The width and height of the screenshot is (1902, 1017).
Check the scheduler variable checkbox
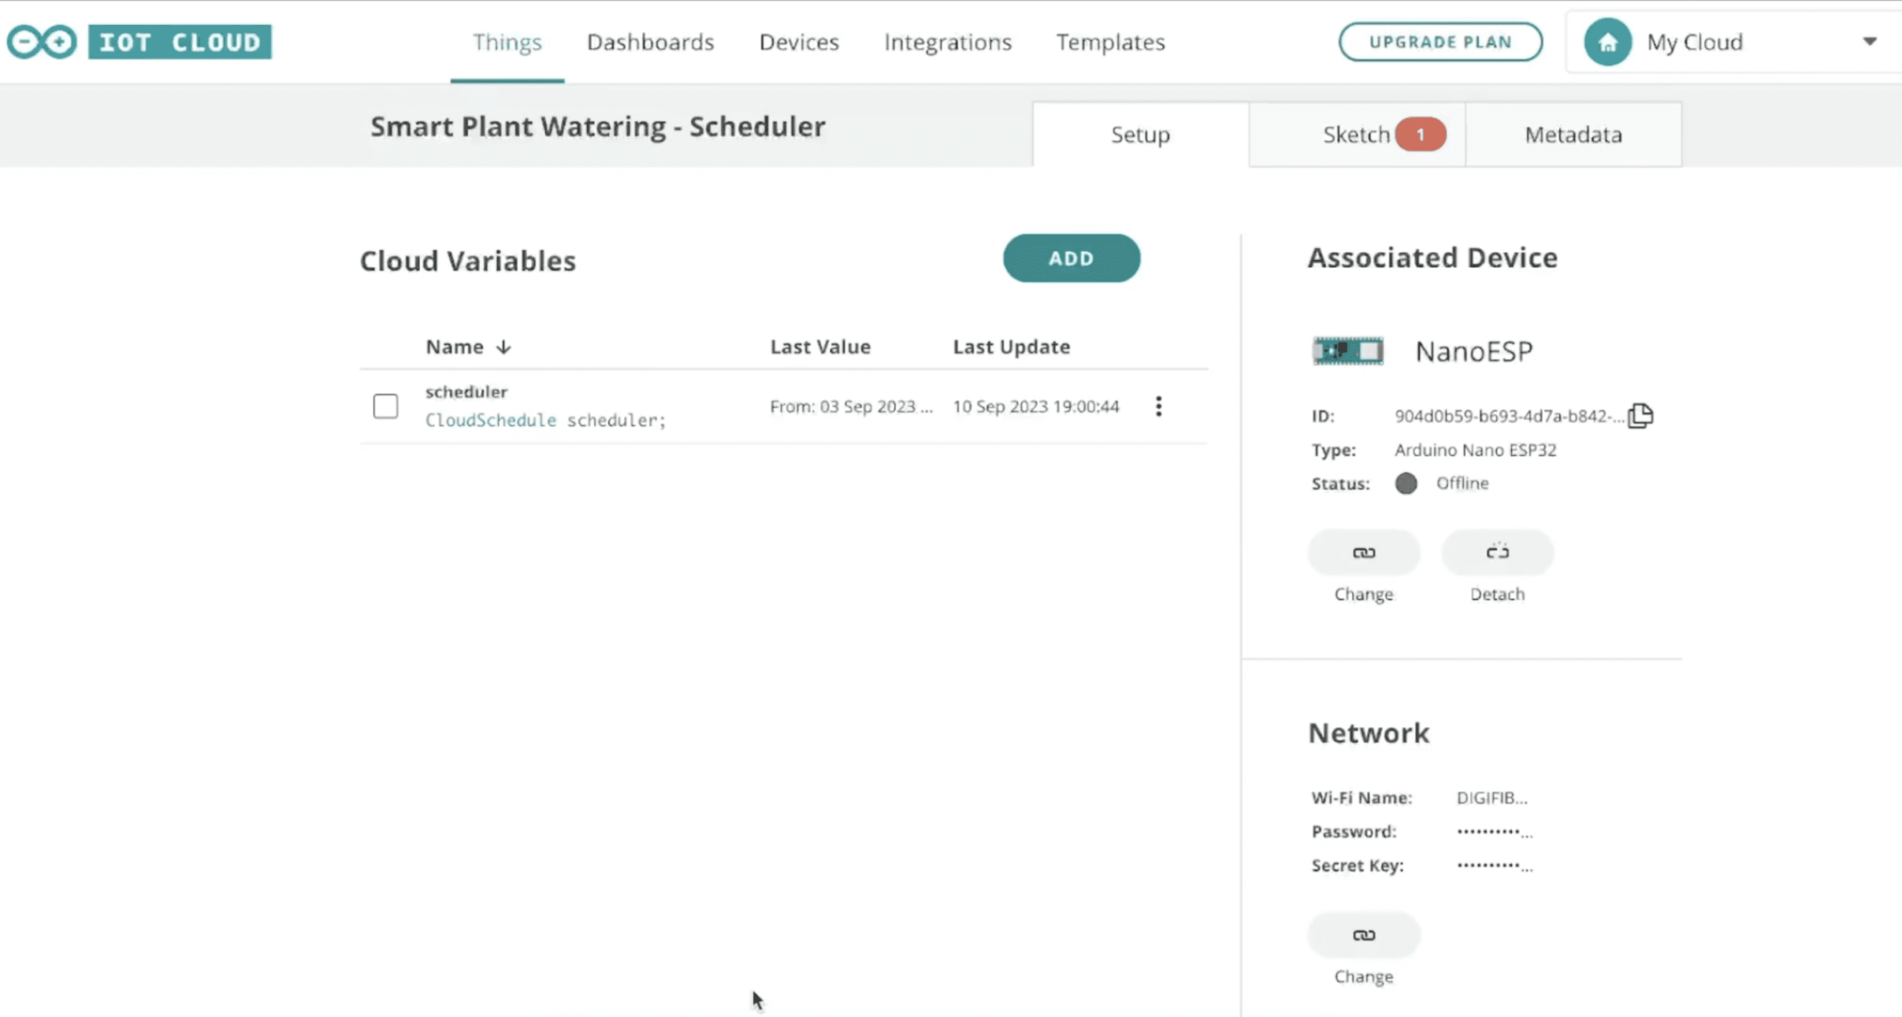click(x=384, y=406)
